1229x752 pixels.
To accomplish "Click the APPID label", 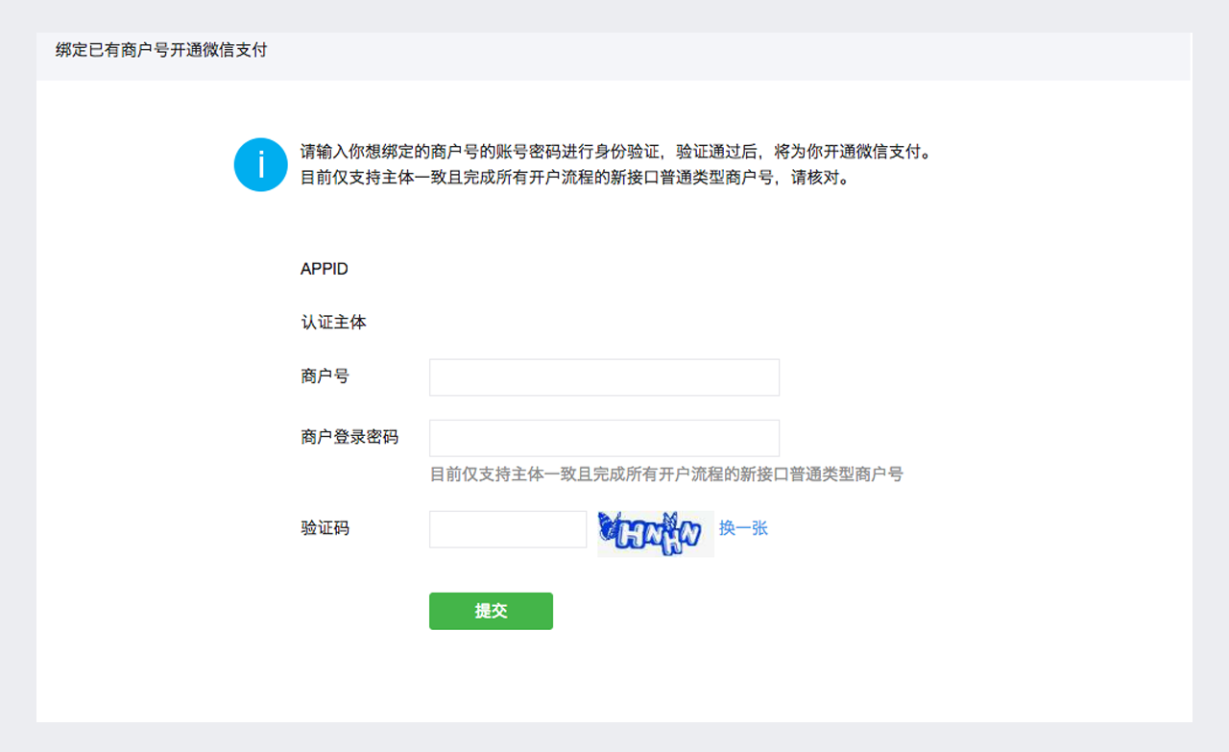I will pos(325,269).
